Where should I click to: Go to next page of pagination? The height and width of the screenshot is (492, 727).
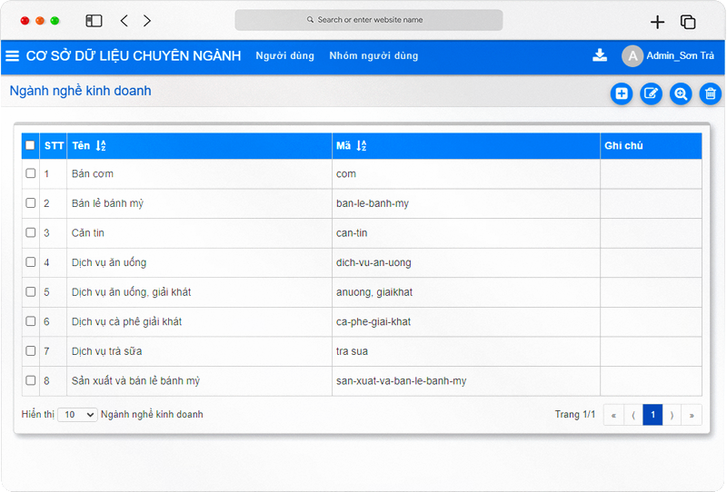tap(672, 415)
